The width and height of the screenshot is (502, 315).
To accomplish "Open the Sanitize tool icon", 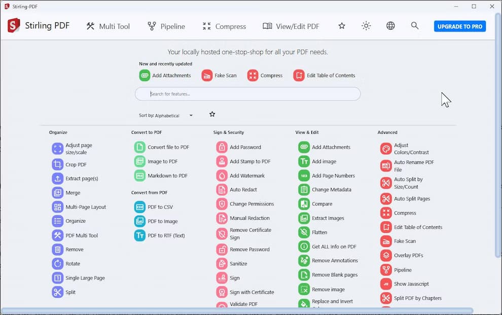I will pos(222,264).
